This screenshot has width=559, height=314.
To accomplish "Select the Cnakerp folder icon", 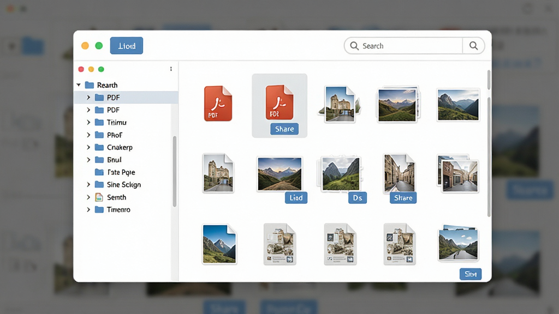I will pos(99,147).
